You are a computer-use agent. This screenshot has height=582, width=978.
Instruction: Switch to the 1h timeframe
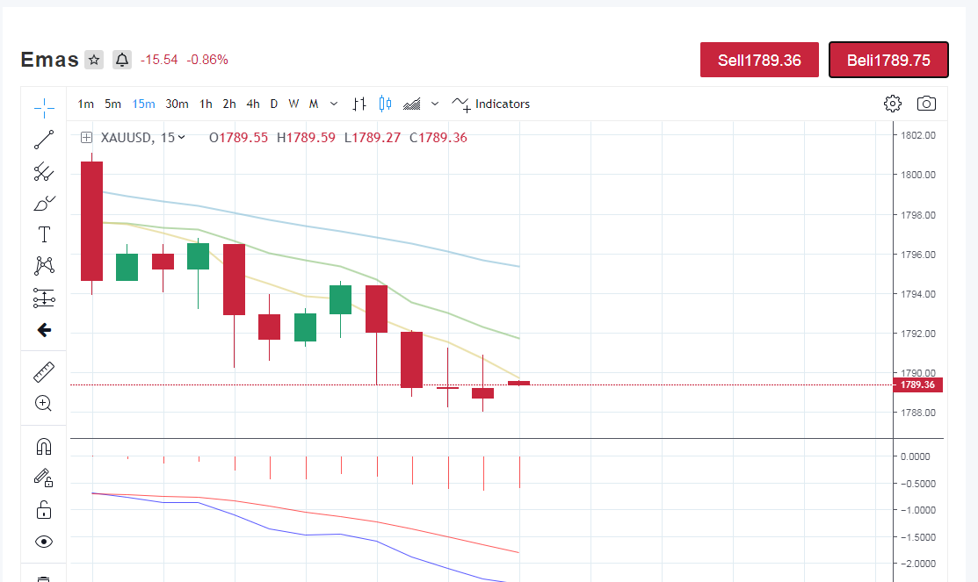coord(206,104)
